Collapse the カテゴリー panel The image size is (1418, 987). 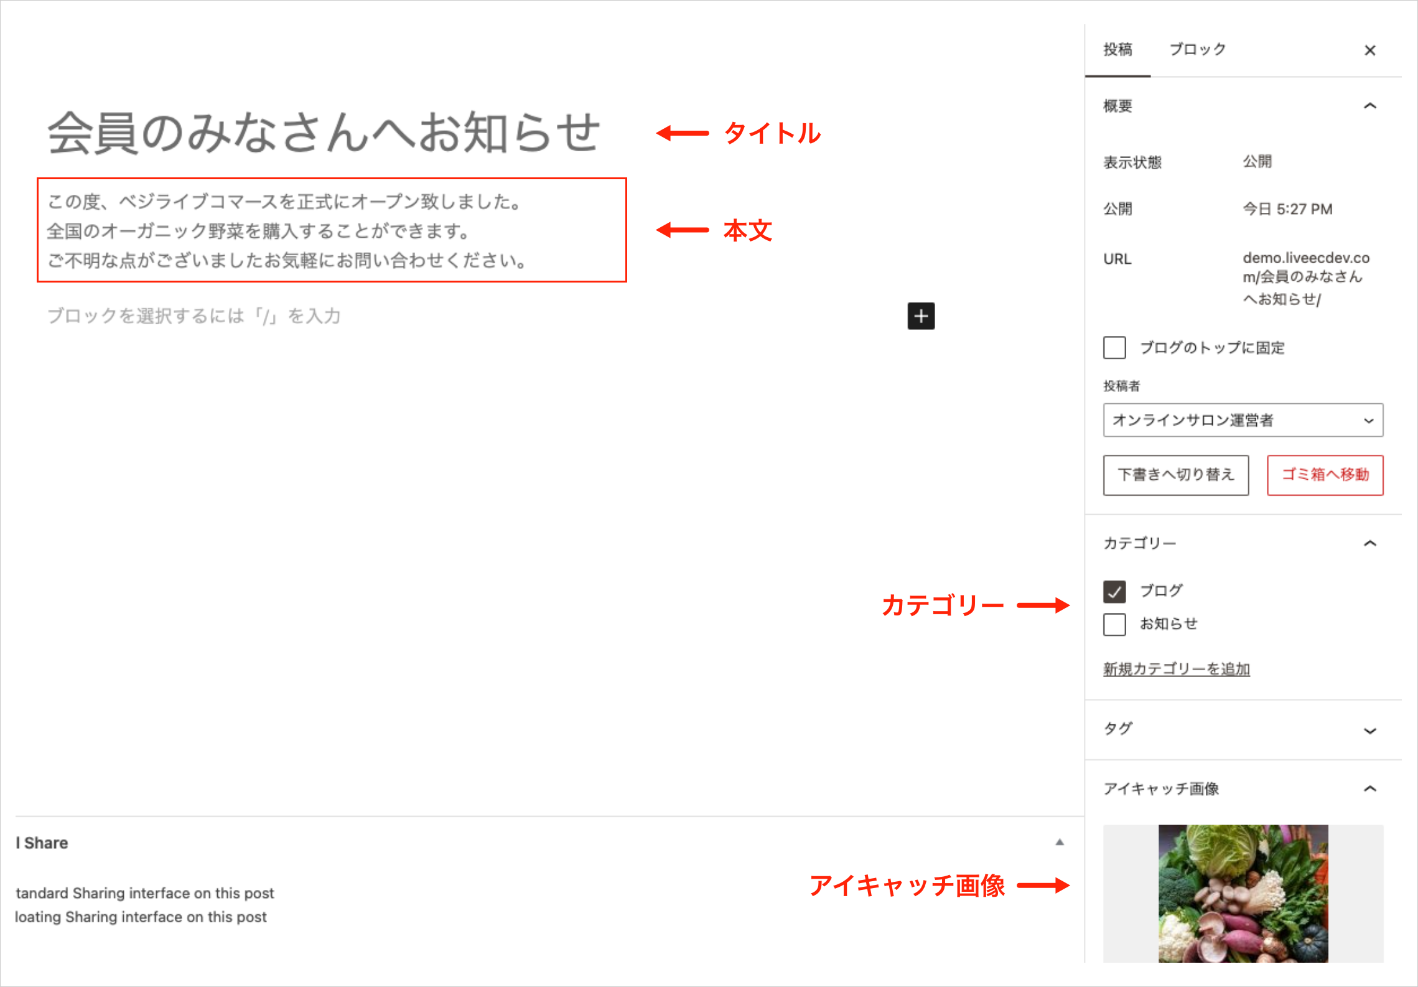click(1369, 544)
